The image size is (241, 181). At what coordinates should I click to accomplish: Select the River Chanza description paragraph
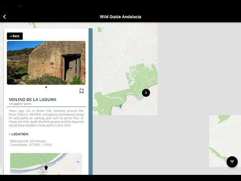coord(46,118)
